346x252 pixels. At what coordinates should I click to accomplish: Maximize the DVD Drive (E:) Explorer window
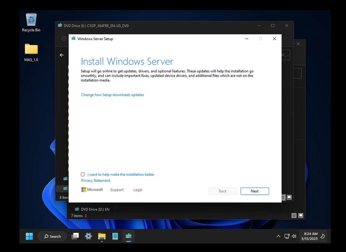click(x=273, y=26)
